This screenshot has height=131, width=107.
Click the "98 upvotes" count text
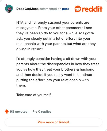[19, 112]
